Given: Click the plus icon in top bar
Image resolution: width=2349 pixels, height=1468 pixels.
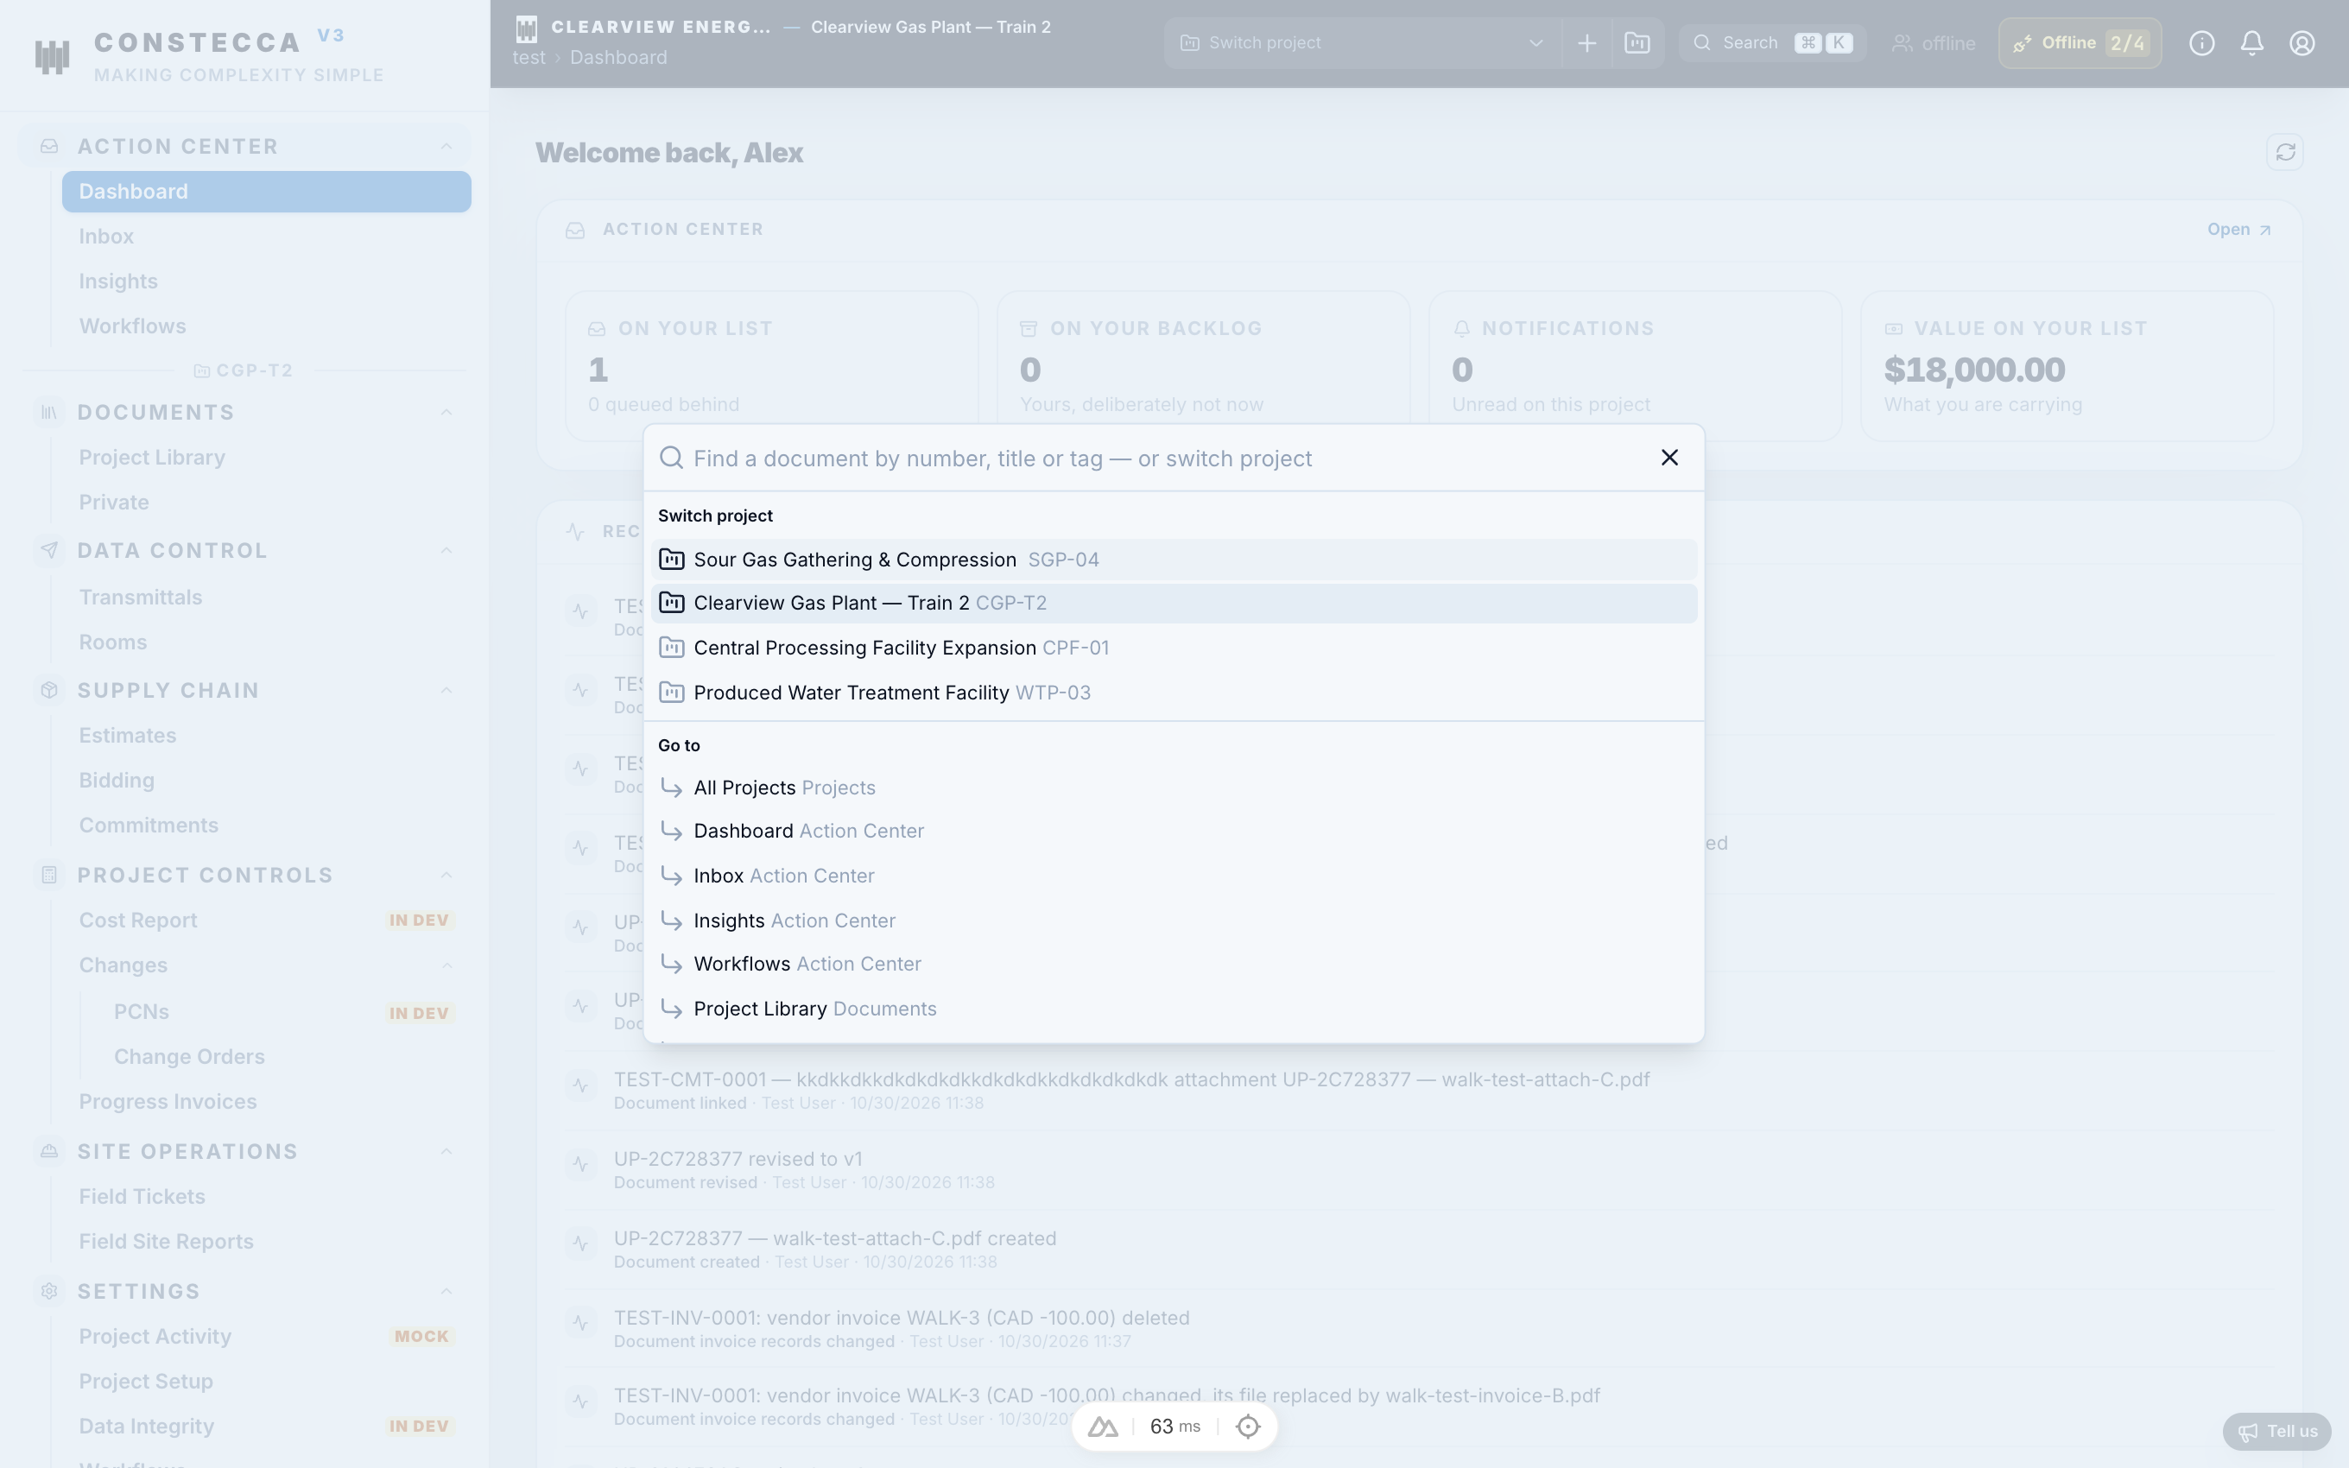Looking at the screenshot, I should (1586, 42).
